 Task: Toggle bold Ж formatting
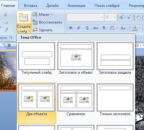(x=71, y=28)
